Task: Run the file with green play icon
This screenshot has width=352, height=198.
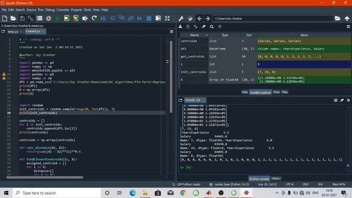Action: coord(57,18)
